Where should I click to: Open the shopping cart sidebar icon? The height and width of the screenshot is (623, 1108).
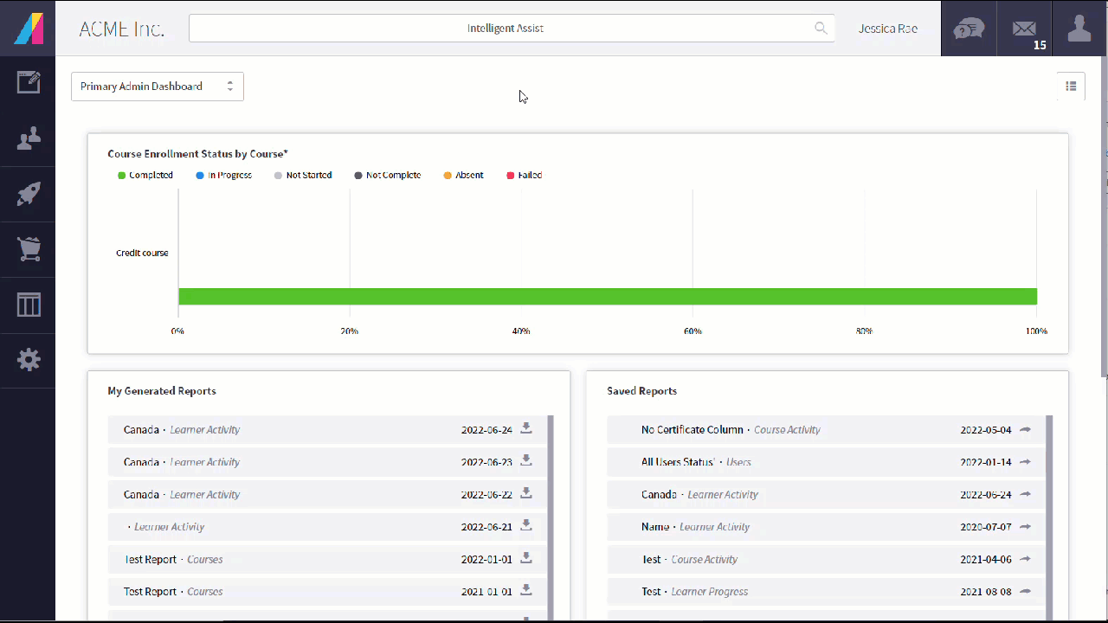coord(29,249)
